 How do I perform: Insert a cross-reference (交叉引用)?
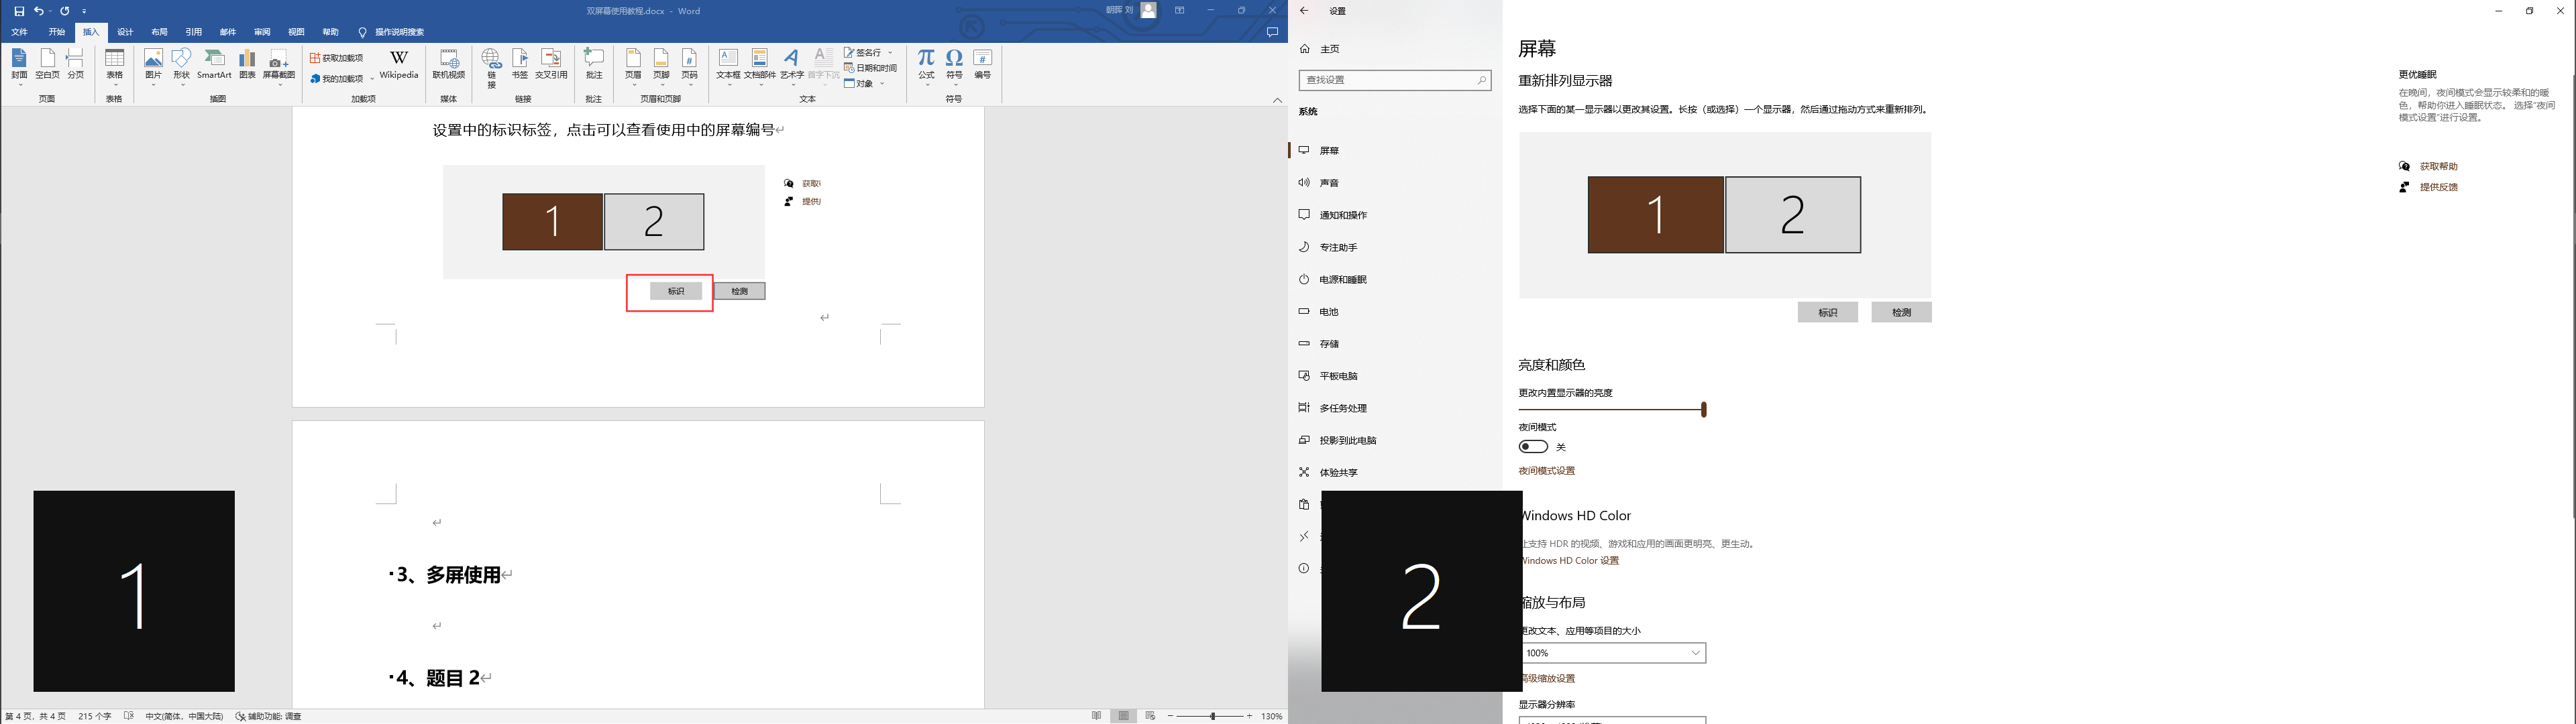[x=551, y=65]
